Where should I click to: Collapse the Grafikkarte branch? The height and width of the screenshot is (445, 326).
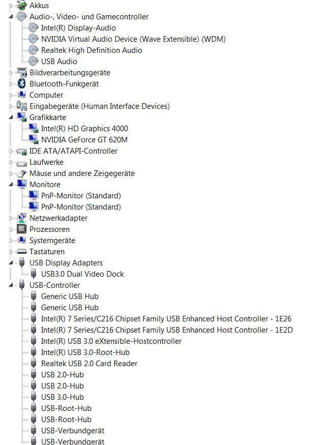(x=11, y=117)
